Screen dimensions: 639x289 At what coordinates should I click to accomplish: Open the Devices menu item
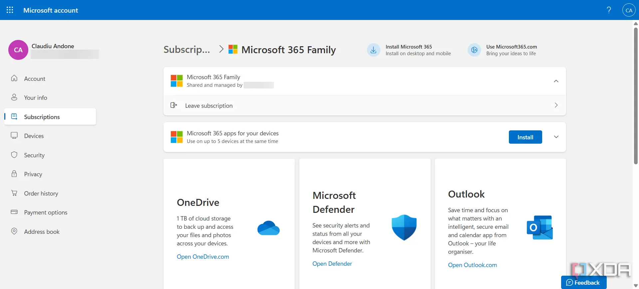tap(50, 136)
